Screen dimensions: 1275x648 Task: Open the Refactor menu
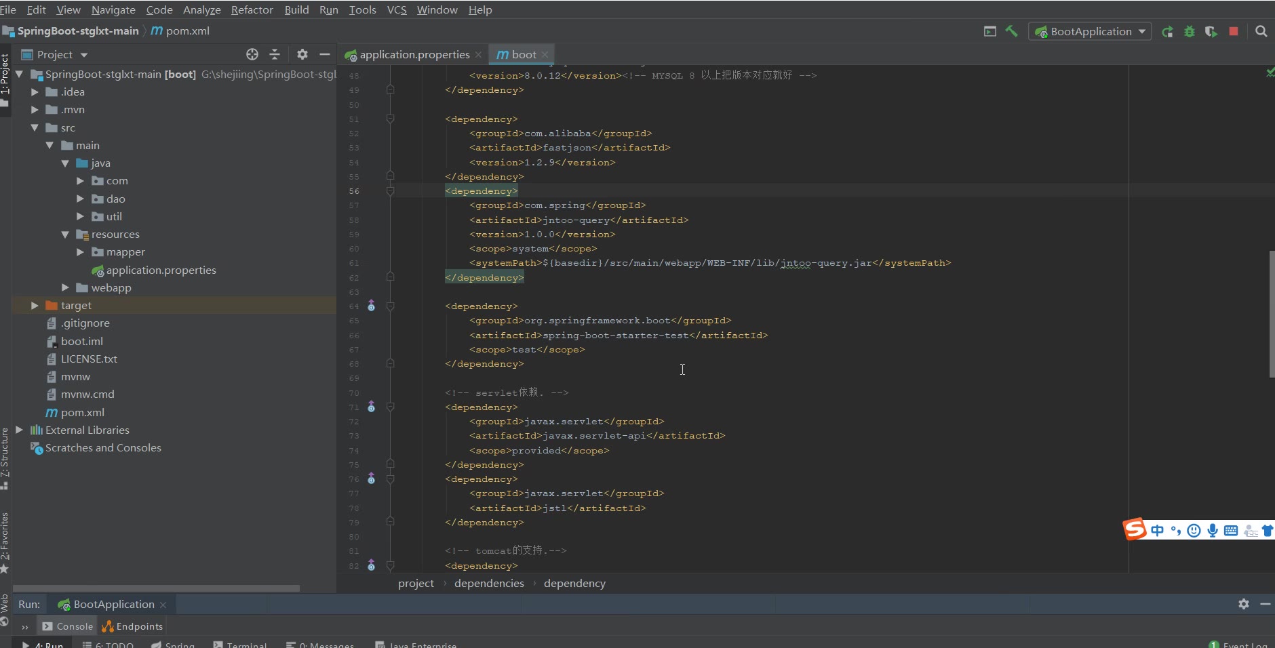coord(252,9)
